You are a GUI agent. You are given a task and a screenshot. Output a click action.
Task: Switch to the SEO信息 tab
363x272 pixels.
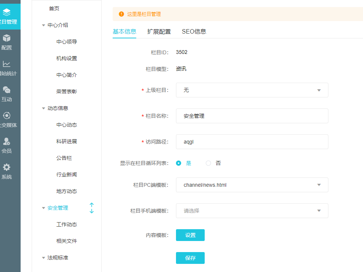194,32
